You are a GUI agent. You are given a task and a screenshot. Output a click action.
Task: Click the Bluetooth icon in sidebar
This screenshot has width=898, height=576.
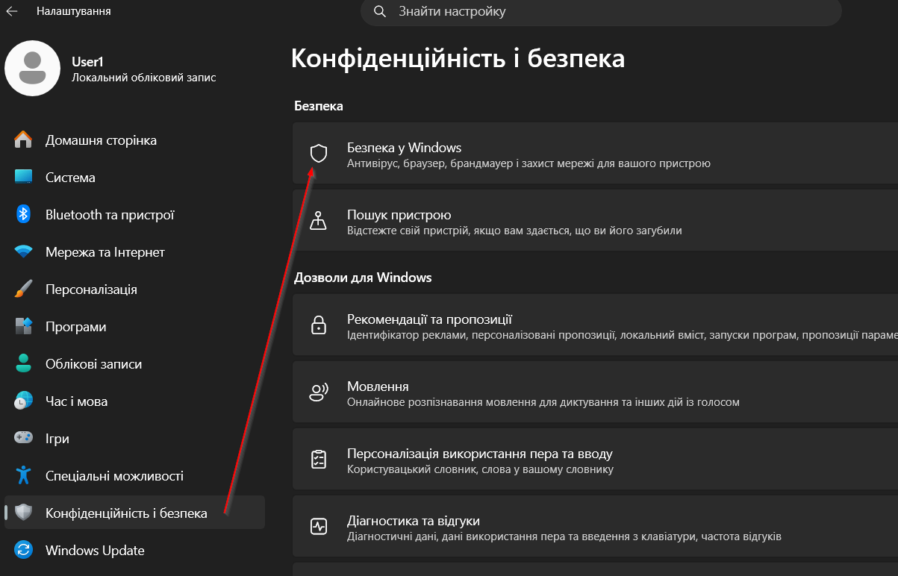pyautogui.click(x=24, y=215)
